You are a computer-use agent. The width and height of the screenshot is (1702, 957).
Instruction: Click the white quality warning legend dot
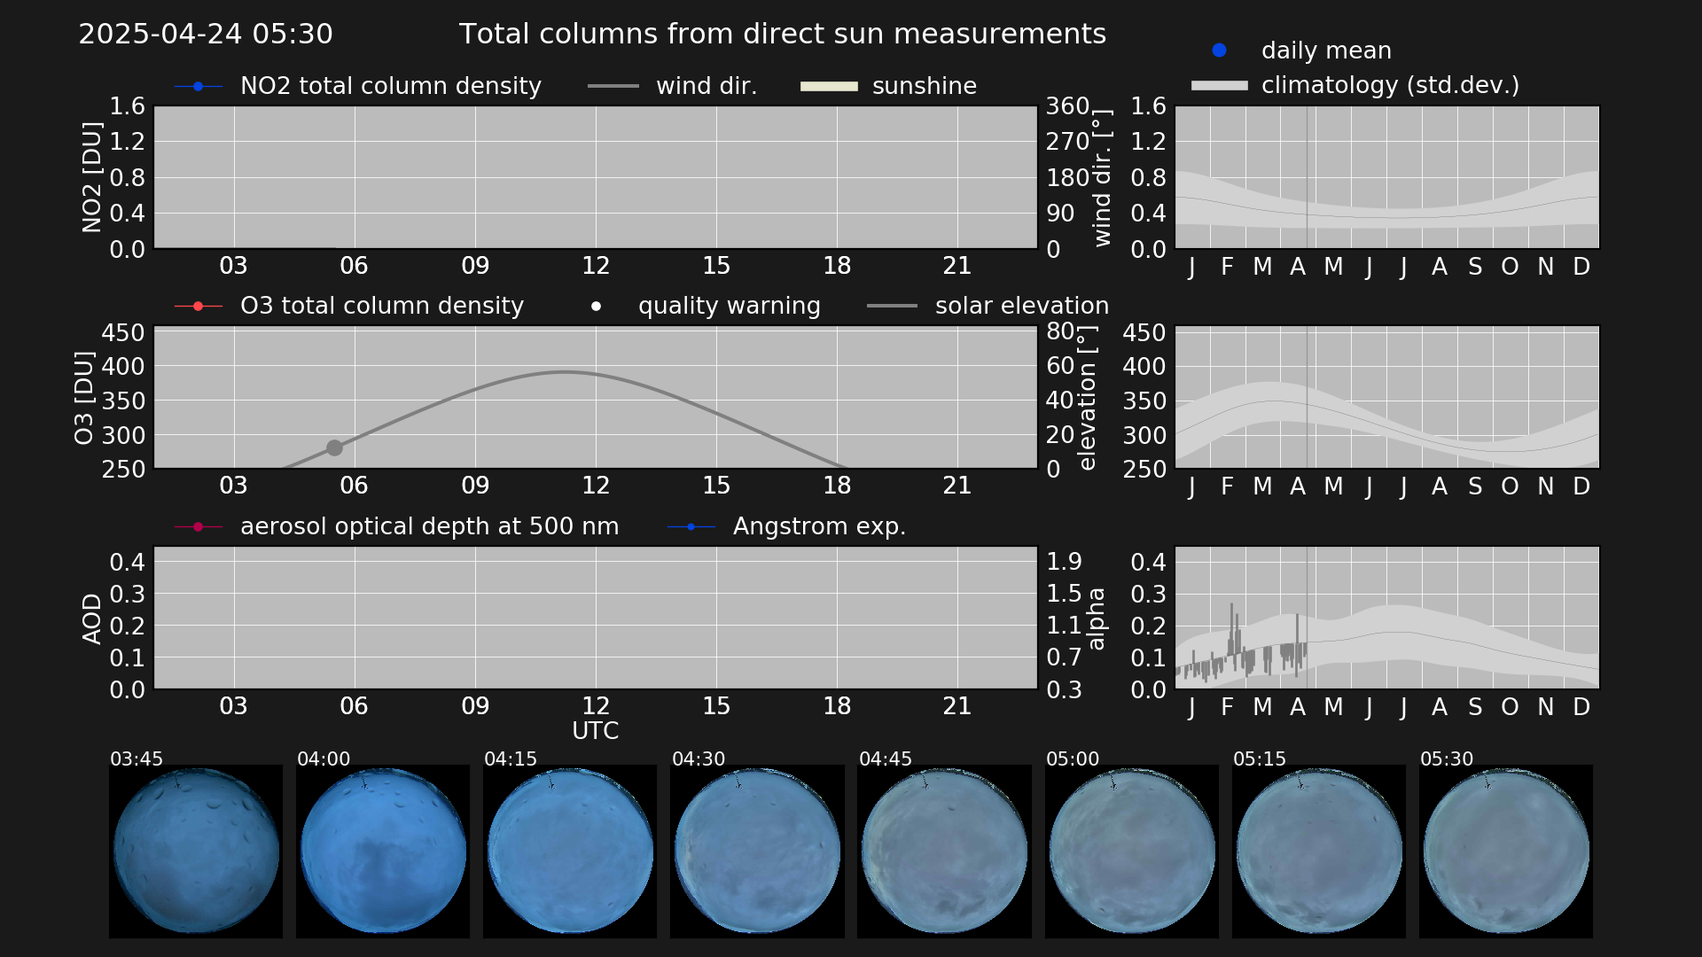tap(597, 306)
